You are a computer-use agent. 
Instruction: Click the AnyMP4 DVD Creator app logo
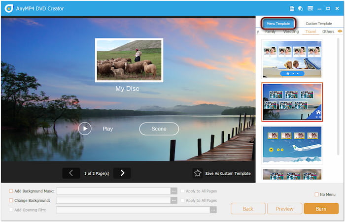click(x=8, y=8)
